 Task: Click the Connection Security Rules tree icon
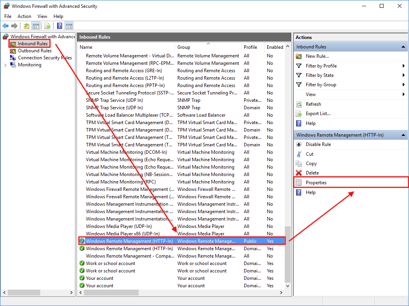13,58
